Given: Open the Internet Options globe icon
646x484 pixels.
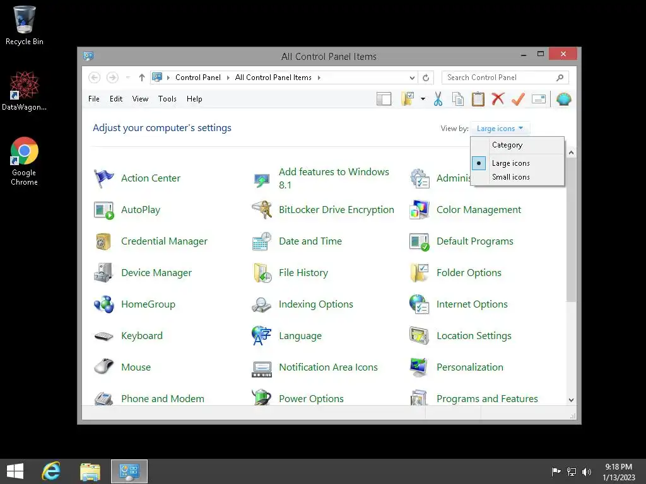Looking at the screenshot, I should pos(420,304).
